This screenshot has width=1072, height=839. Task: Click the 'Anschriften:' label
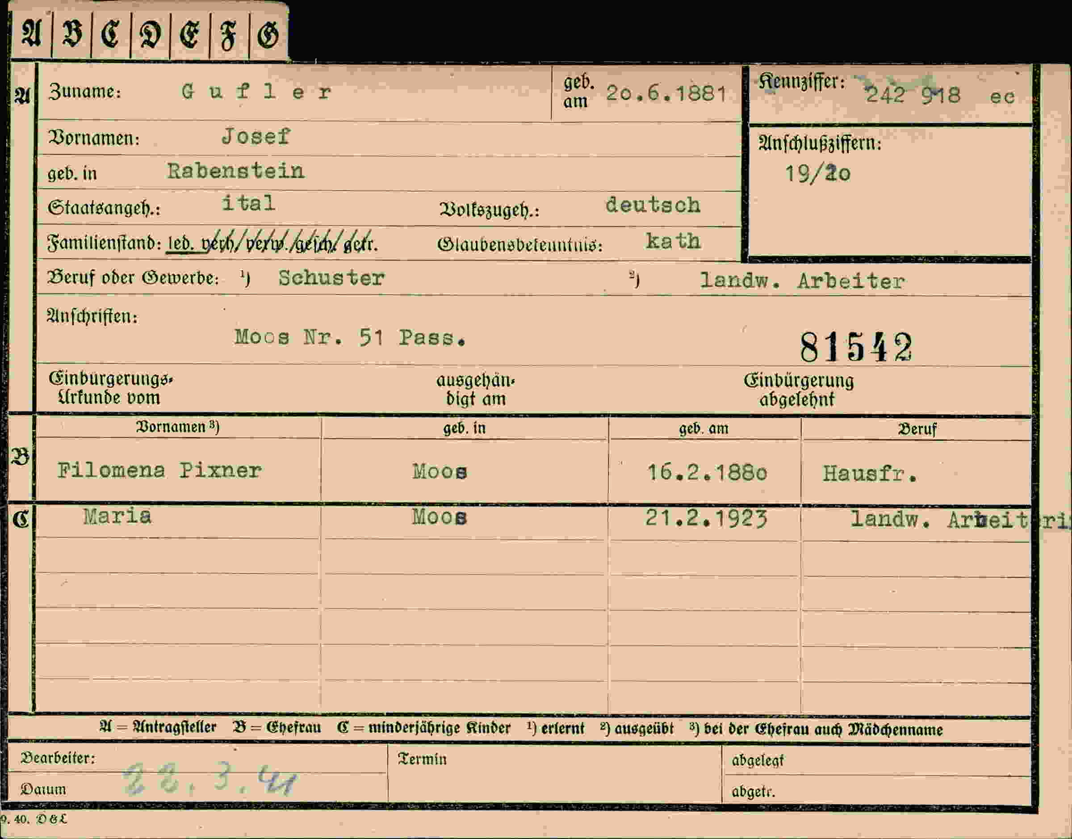tap(92, 316)
